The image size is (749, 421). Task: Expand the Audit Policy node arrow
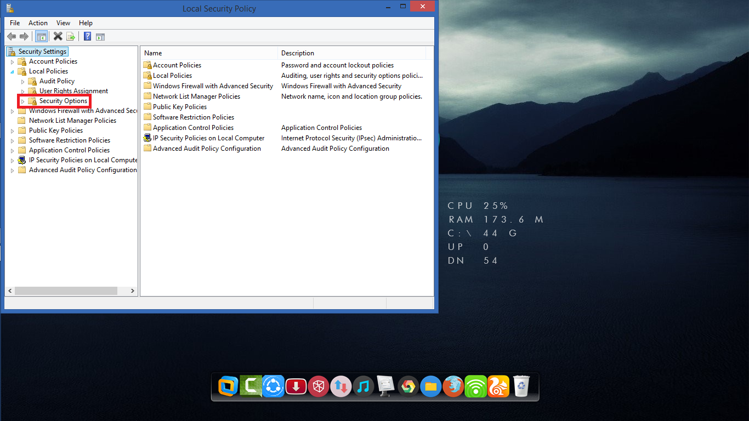coord(23,82)
